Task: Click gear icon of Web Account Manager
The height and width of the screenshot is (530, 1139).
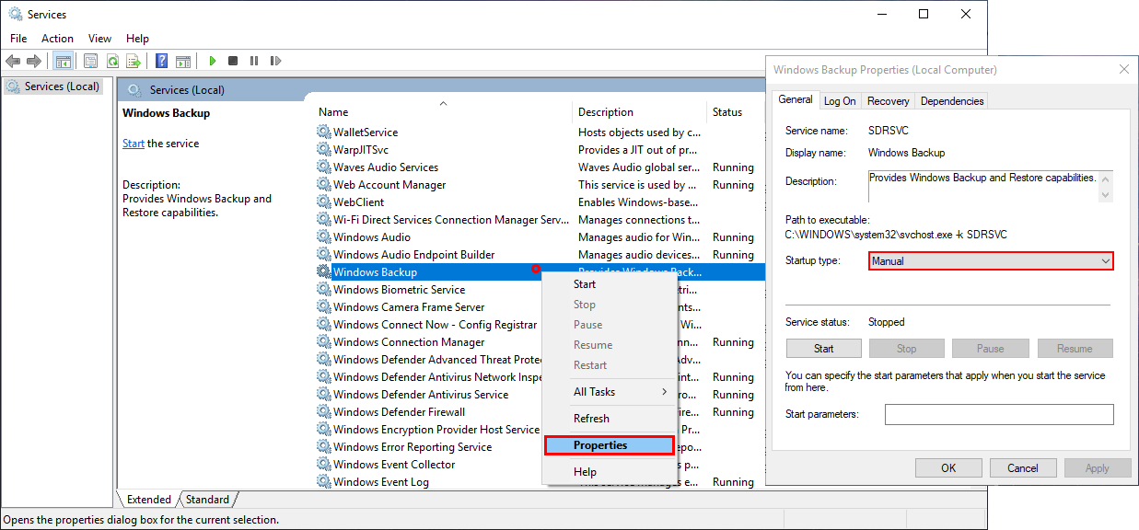Action: [323, 185]
